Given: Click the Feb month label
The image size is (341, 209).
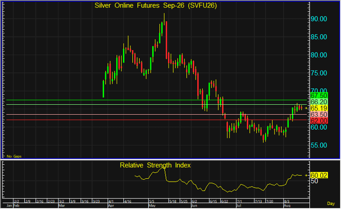Looking at the screenshot, I should coord(16,206).
